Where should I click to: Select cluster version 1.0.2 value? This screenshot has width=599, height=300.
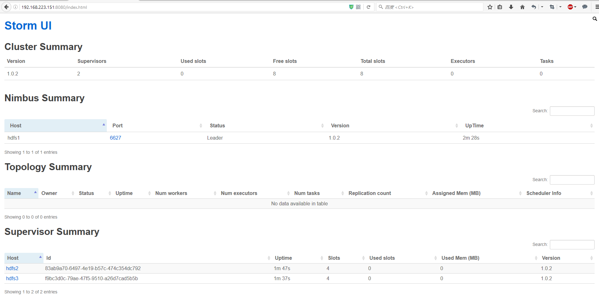click(13, 74)
